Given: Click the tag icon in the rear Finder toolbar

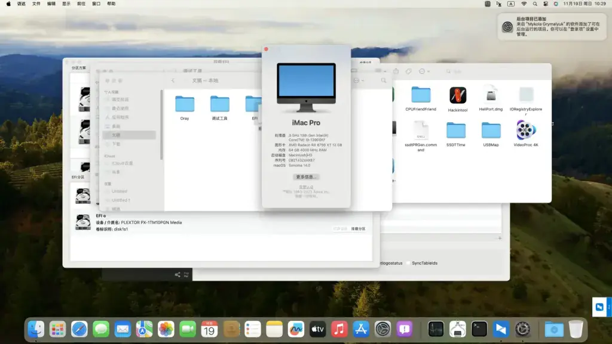Looking at the screenshot, I should point(408,71).
